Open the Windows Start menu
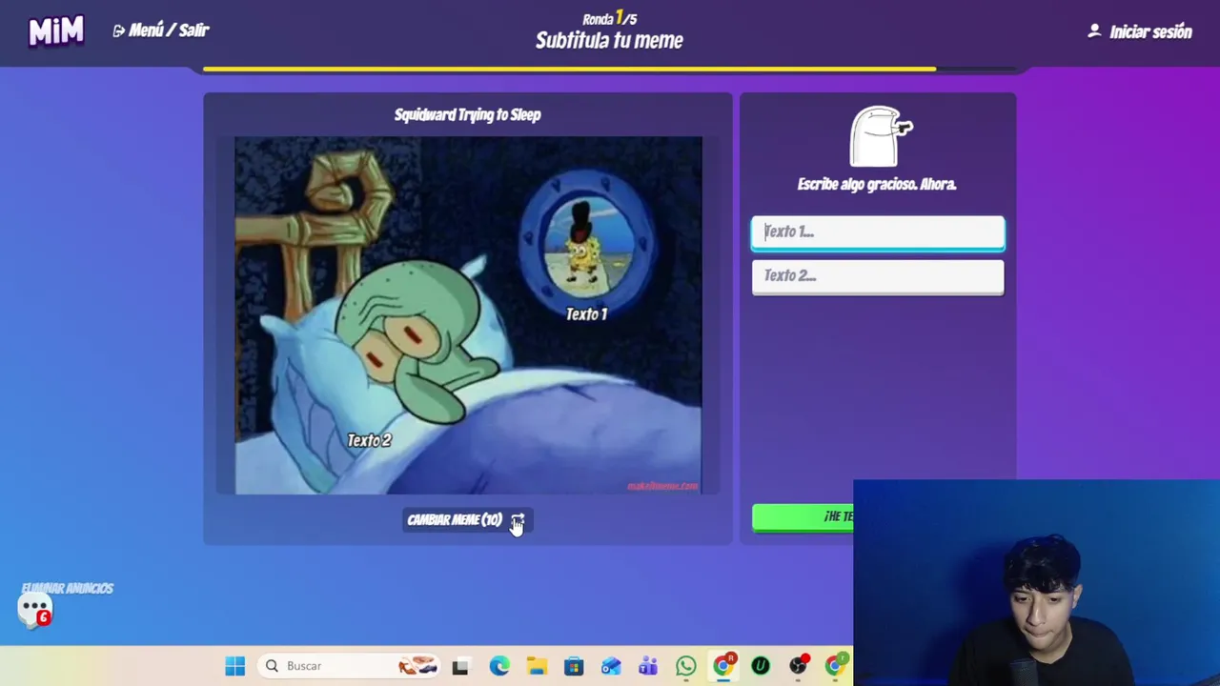The width and height of the screenshot is (1220, 686). tap(234, 666)
